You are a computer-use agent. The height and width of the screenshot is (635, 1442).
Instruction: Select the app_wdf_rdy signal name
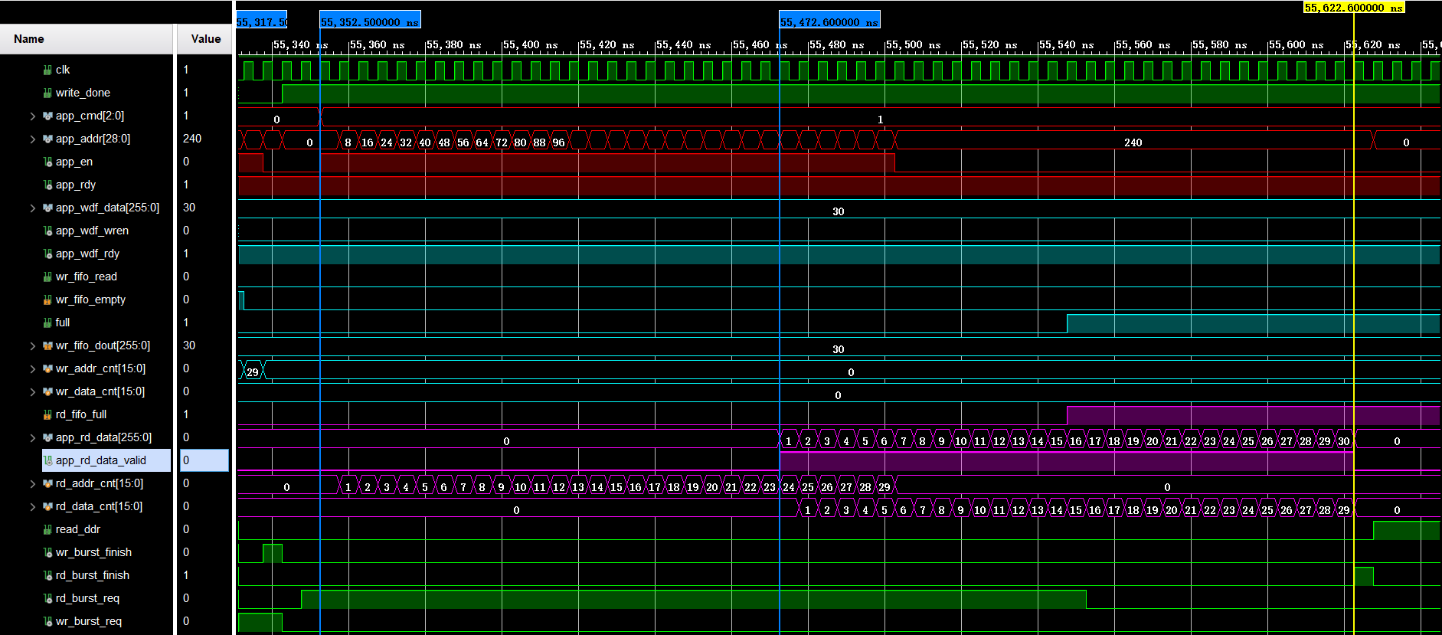coord(87,254)
